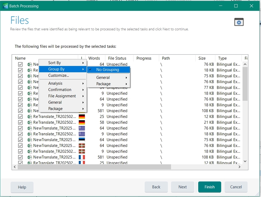This screenshot has height=197, width=261.
Task: Click the file icon of Greek ReTranslate row
Action: pos(30,134)
